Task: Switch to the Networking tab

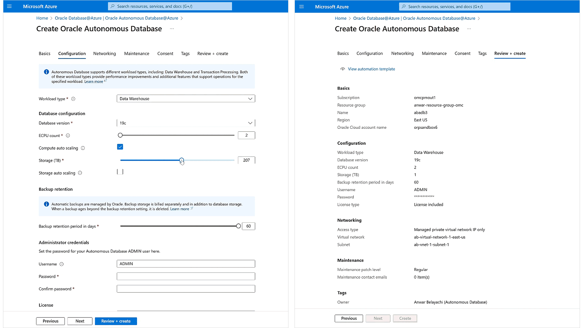Action: pos(104,53)
